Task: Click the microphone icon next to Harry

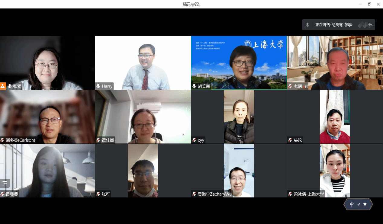Action: (x=98, y=86)
